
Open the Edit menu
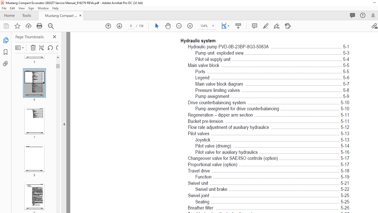(x=12, y=8)
